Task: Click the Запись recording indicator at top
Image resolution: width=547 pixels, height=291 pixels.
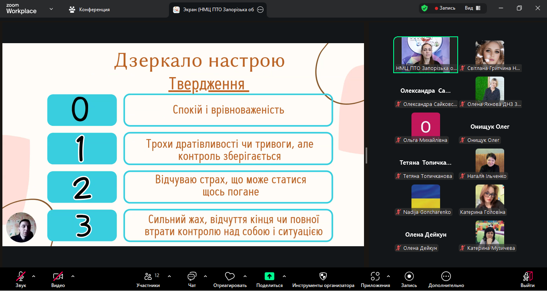Action: pos(445,8)
